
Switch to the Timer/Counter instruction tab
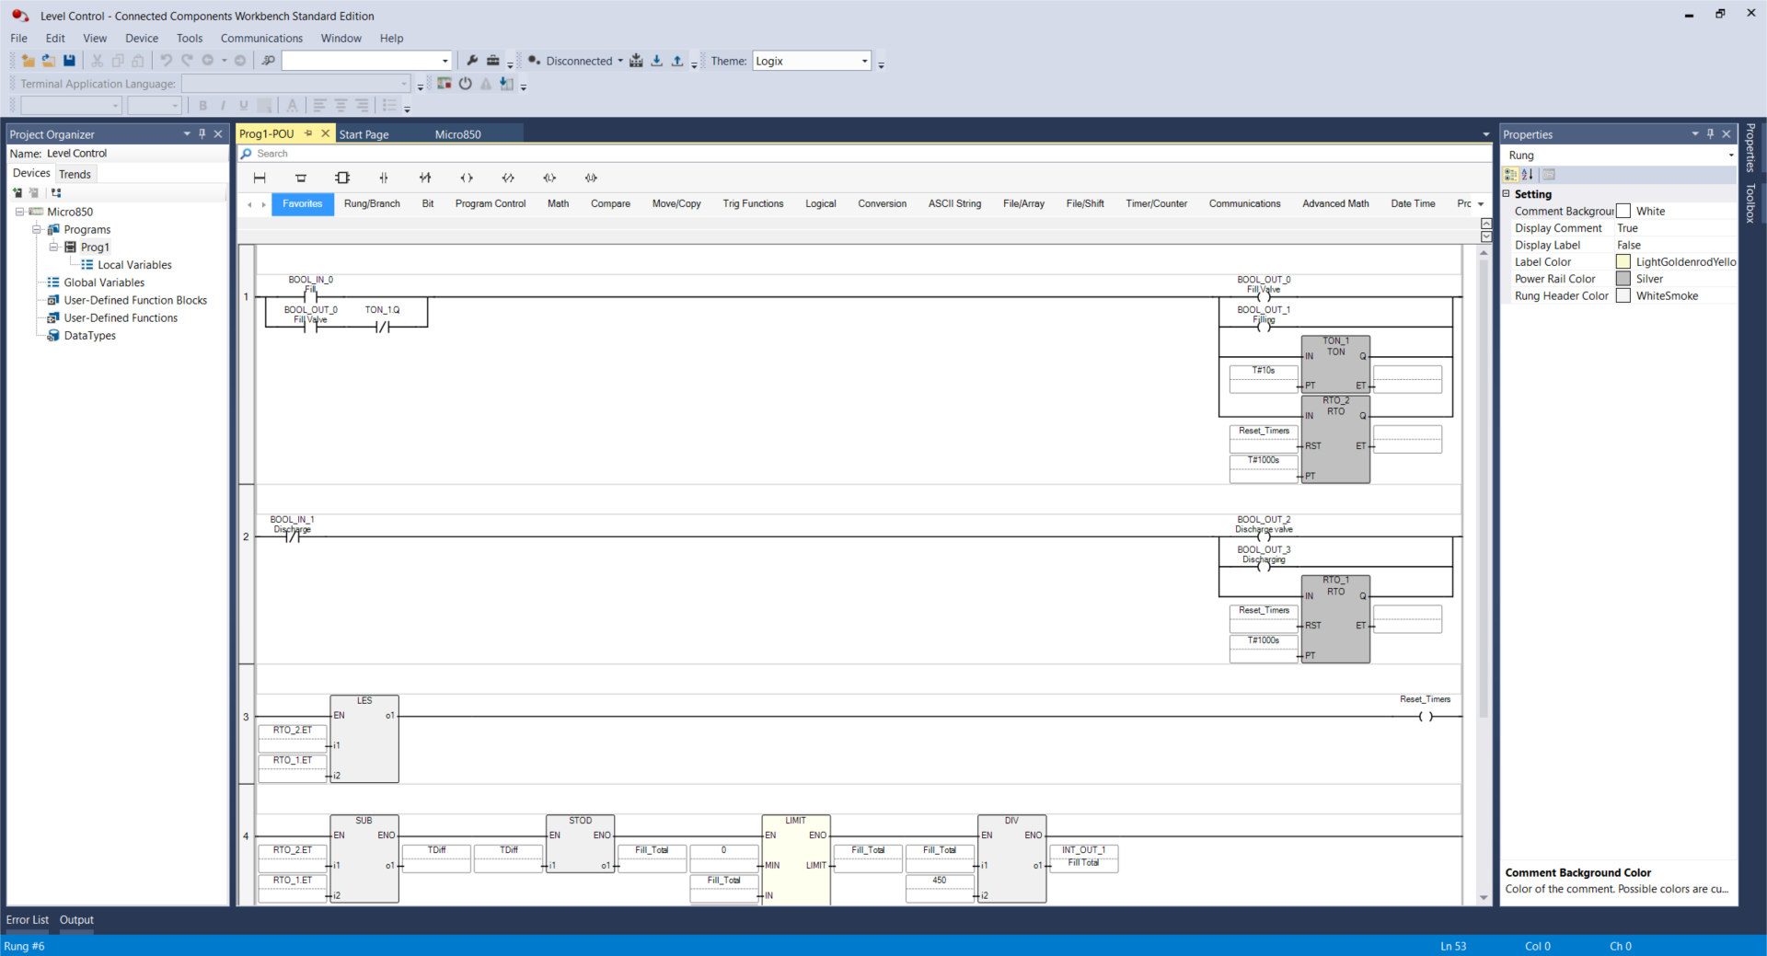click(1156, 203)
